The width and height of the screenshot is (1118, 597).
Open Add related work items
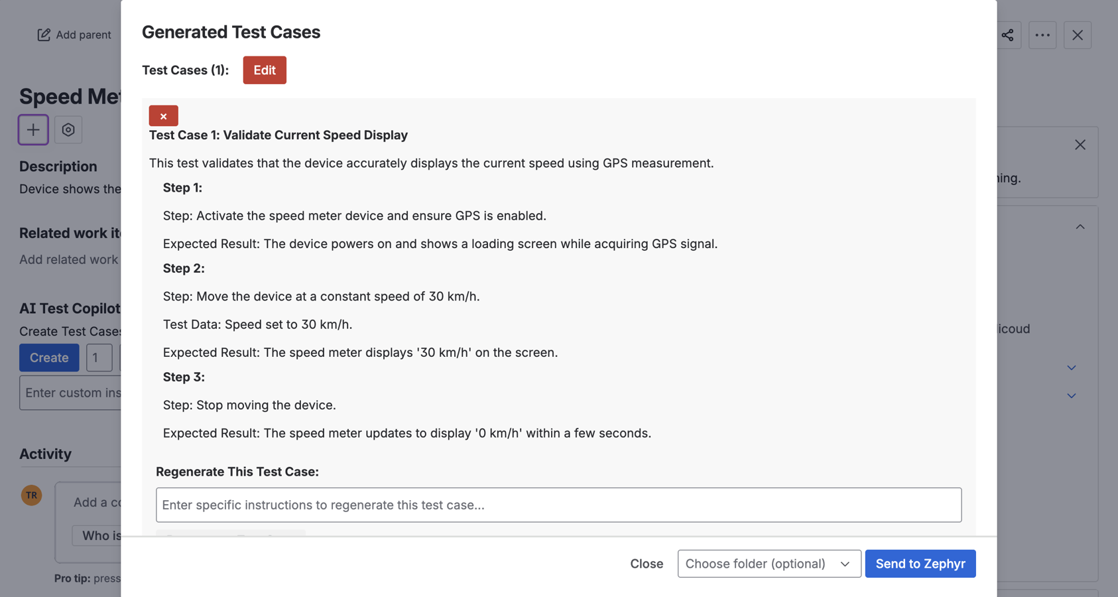tap(68, 259)
